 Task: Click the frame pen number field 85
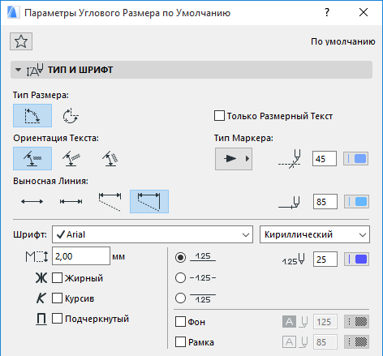(325, 342)
